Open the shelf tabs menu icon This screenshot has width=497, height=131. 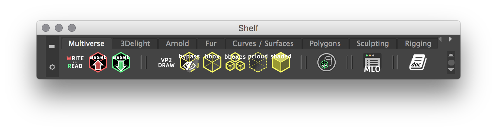click(52, 46)
